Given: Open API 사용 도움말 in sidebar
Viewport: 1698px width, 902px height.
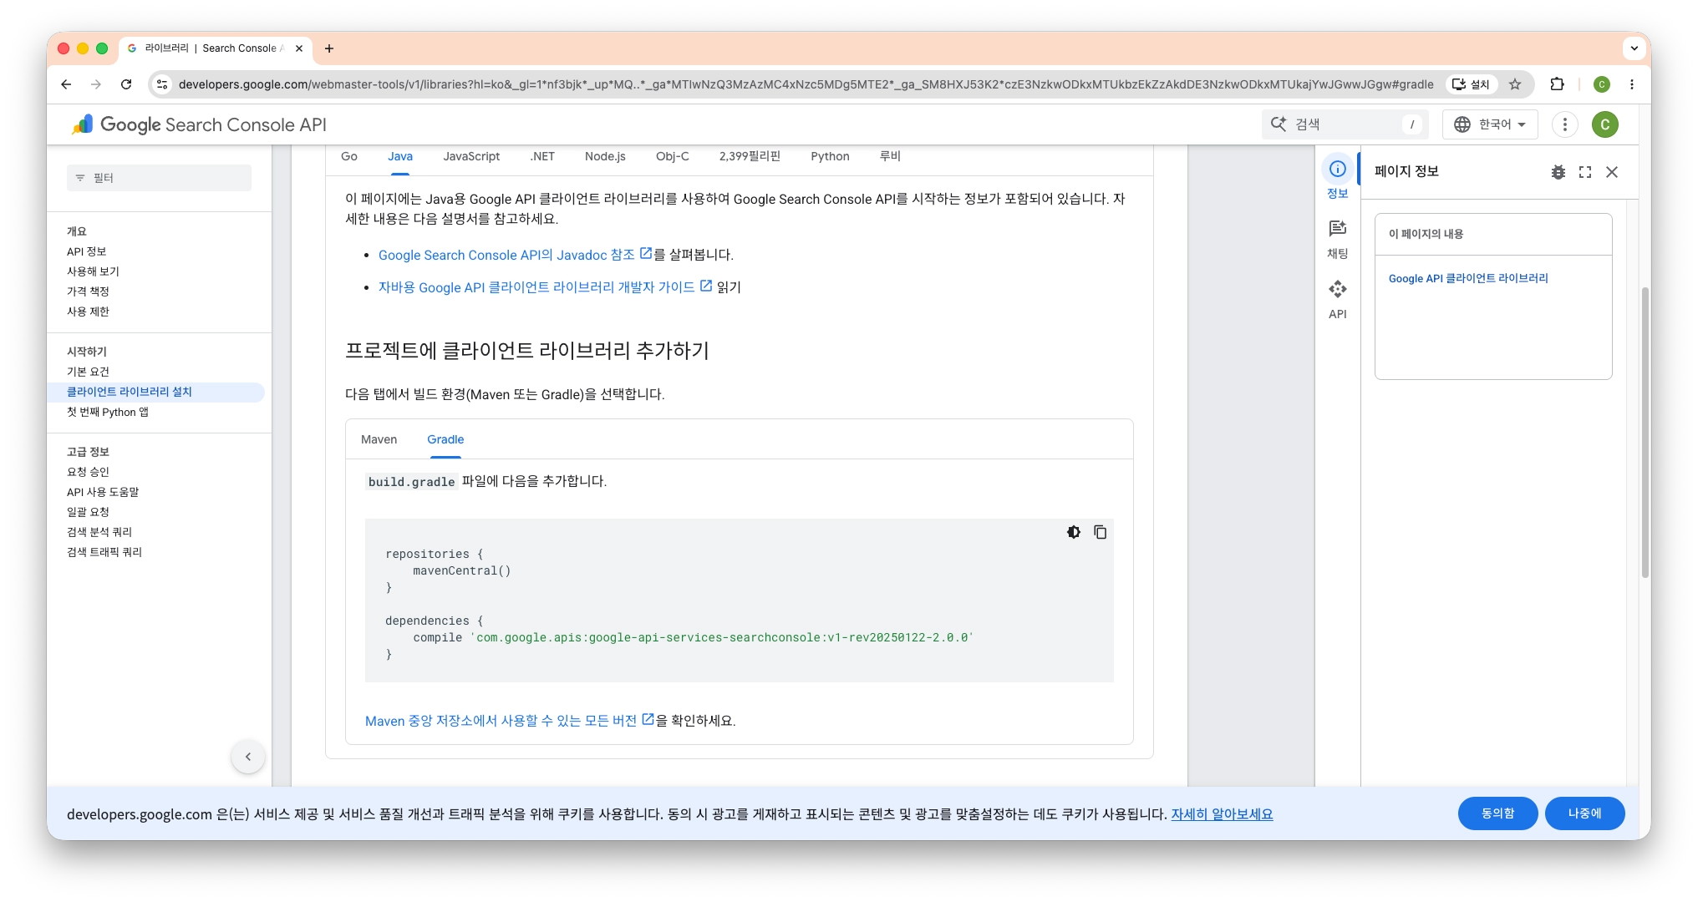Looking at the screenshot, I should pos(103,492).
